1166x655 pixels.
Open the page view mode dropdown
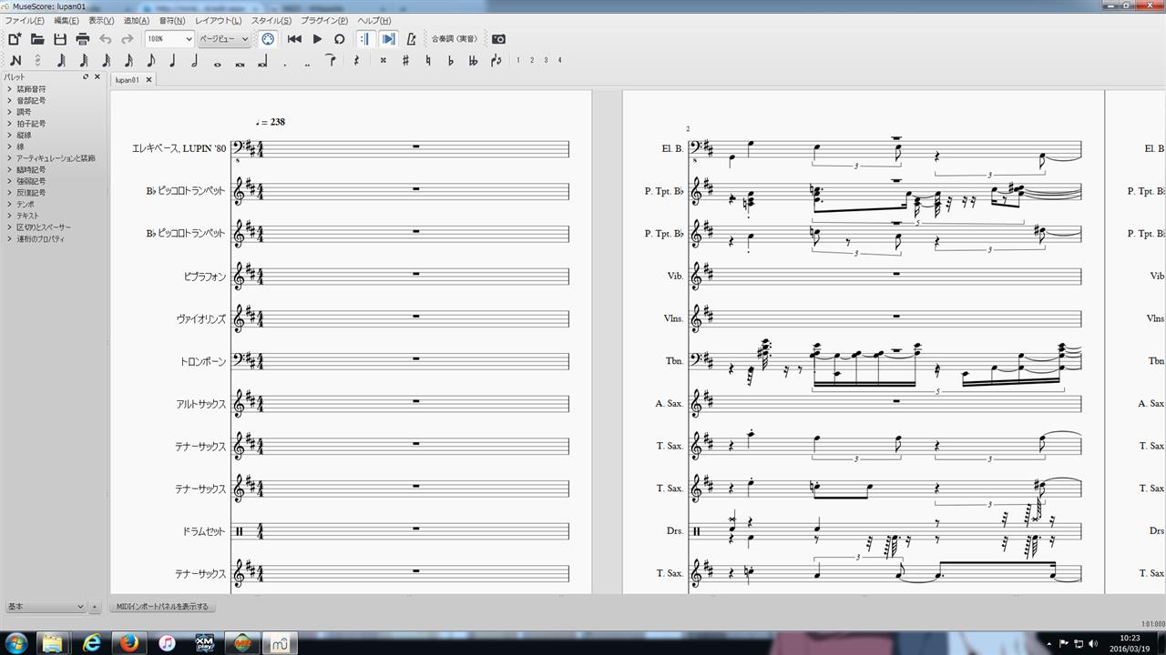pyautogui.click(x=223, y=39)
